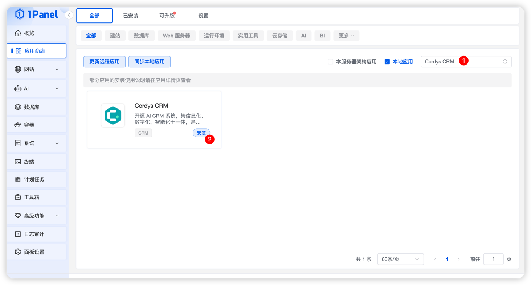This screenshot has width=531, height=285.
Task: Click the search magnifier icon
Action: (x=505, y=62)
